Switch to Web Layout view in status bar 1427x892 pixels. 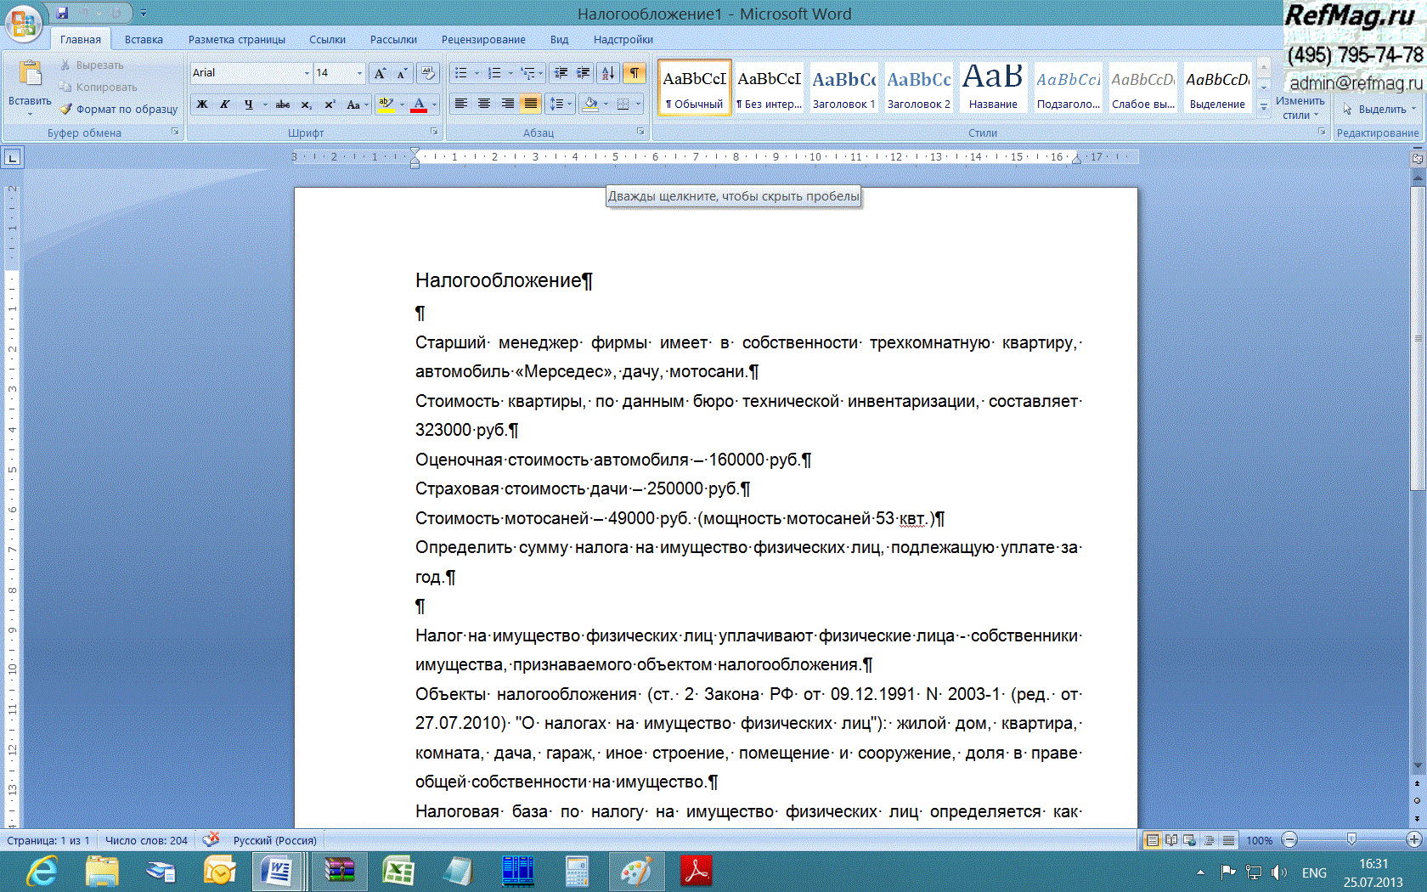coord(1190,840)
